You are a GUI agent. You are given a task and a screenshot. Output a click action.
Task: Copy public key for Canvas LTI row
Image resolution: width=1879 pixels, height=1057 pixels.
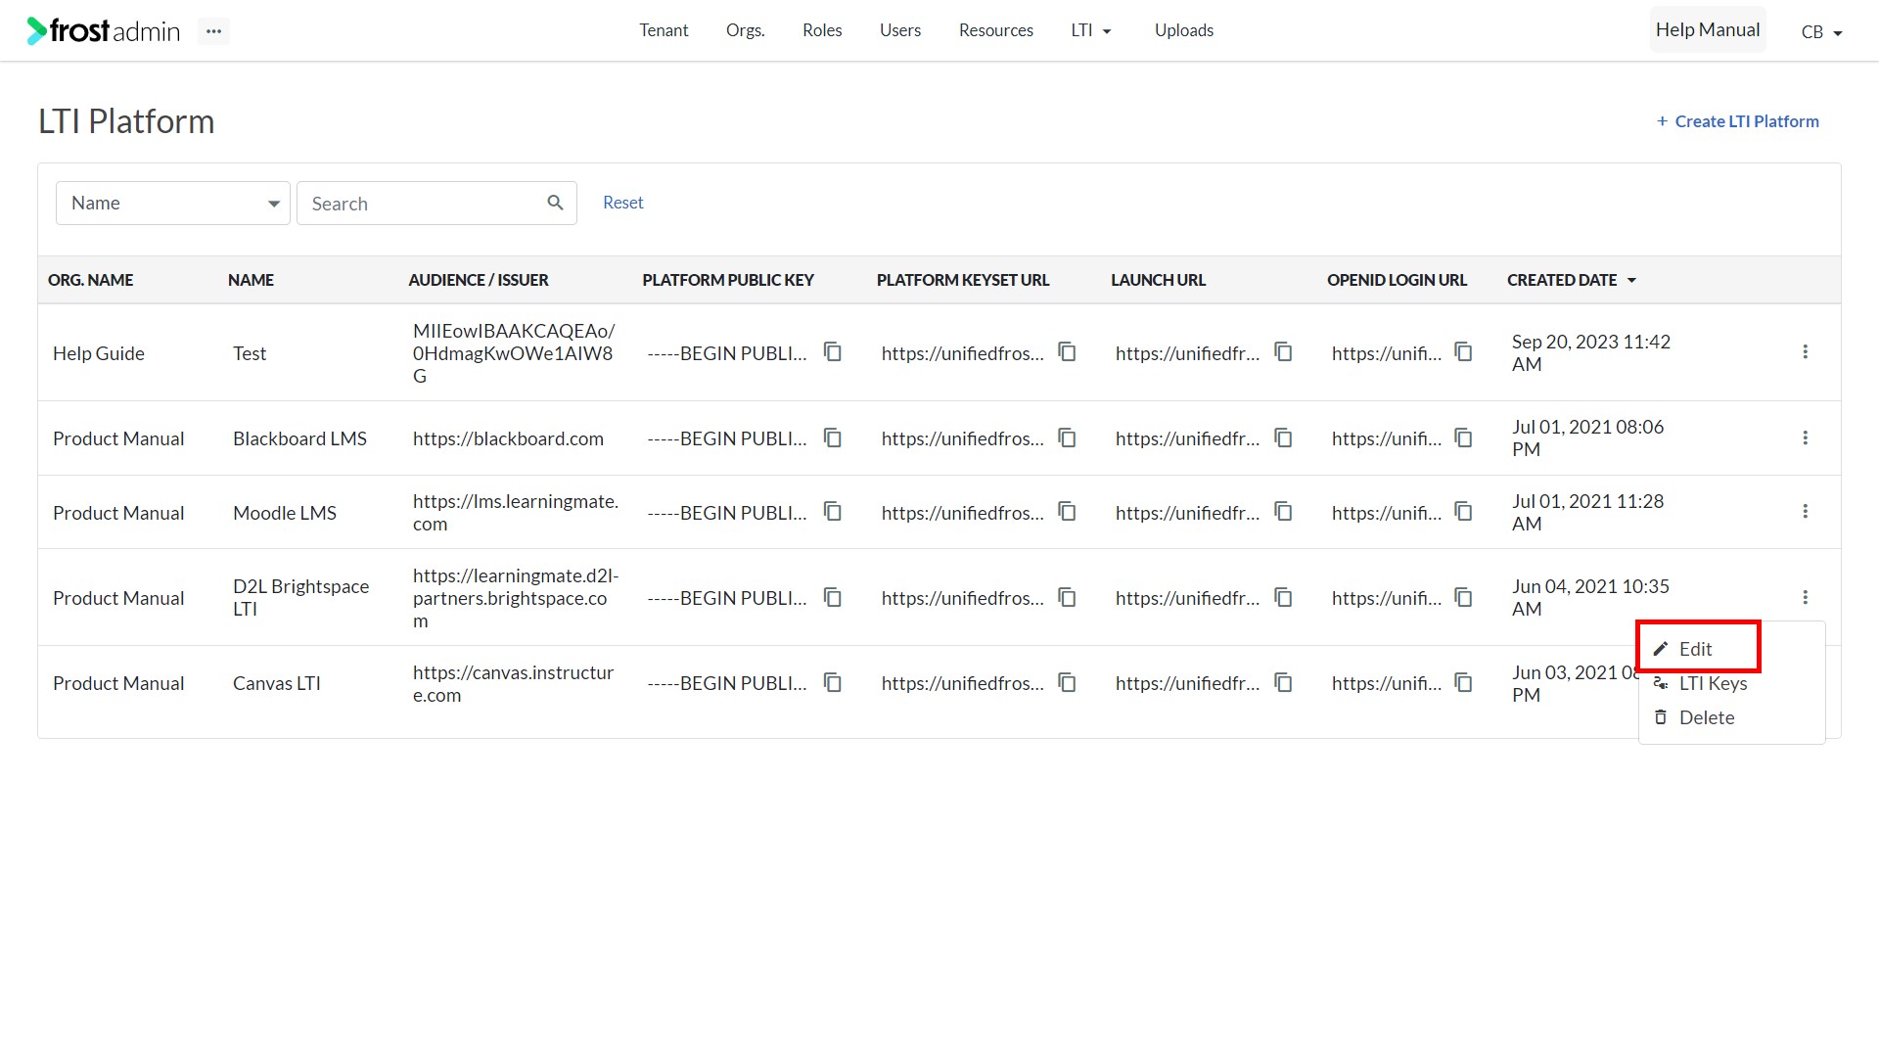coord(833,682)
